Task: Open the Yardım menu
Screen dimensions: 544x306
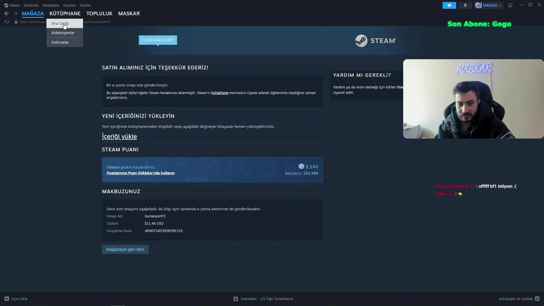Action: pyautogui.click(x=85, y=5)
